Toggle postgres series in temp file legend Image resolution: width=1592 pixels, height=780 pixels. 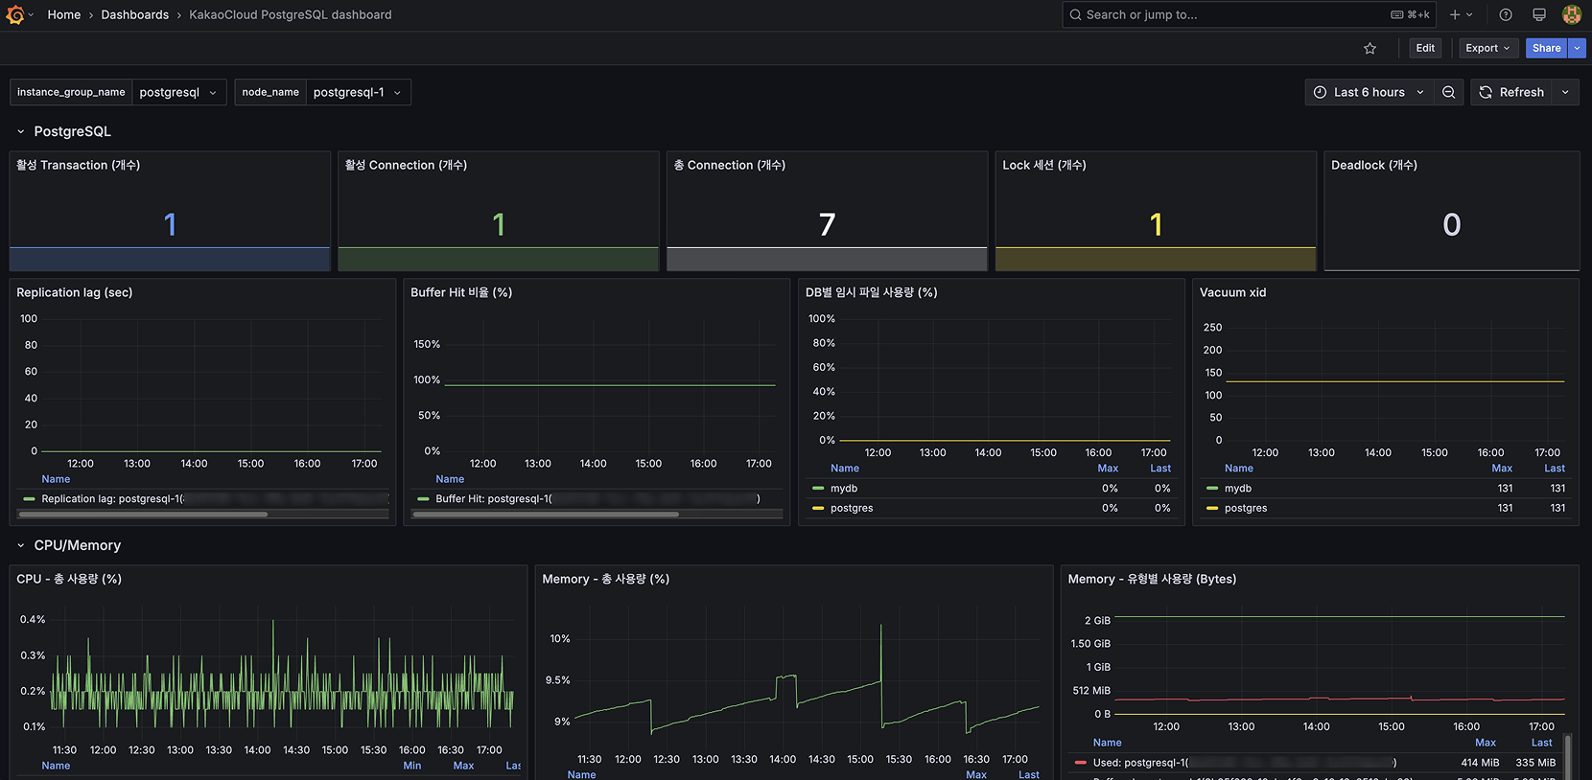(x=851, y=508)
